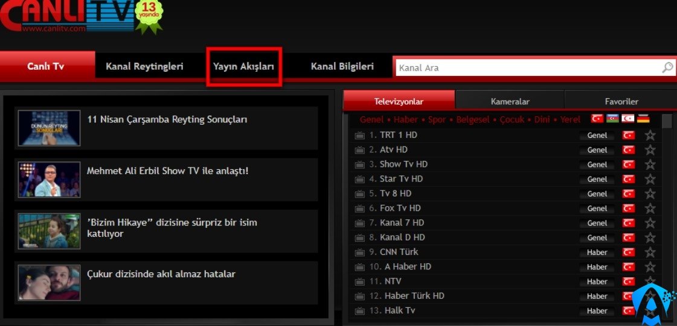This screenshot has width=677, height=326.
Task: Filter channels by the Azerbaijan flag icon
Action: 612,119
